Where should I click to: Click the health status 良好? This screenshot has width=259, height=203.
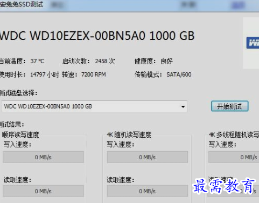pyautogui.click(x=167, y=62)
